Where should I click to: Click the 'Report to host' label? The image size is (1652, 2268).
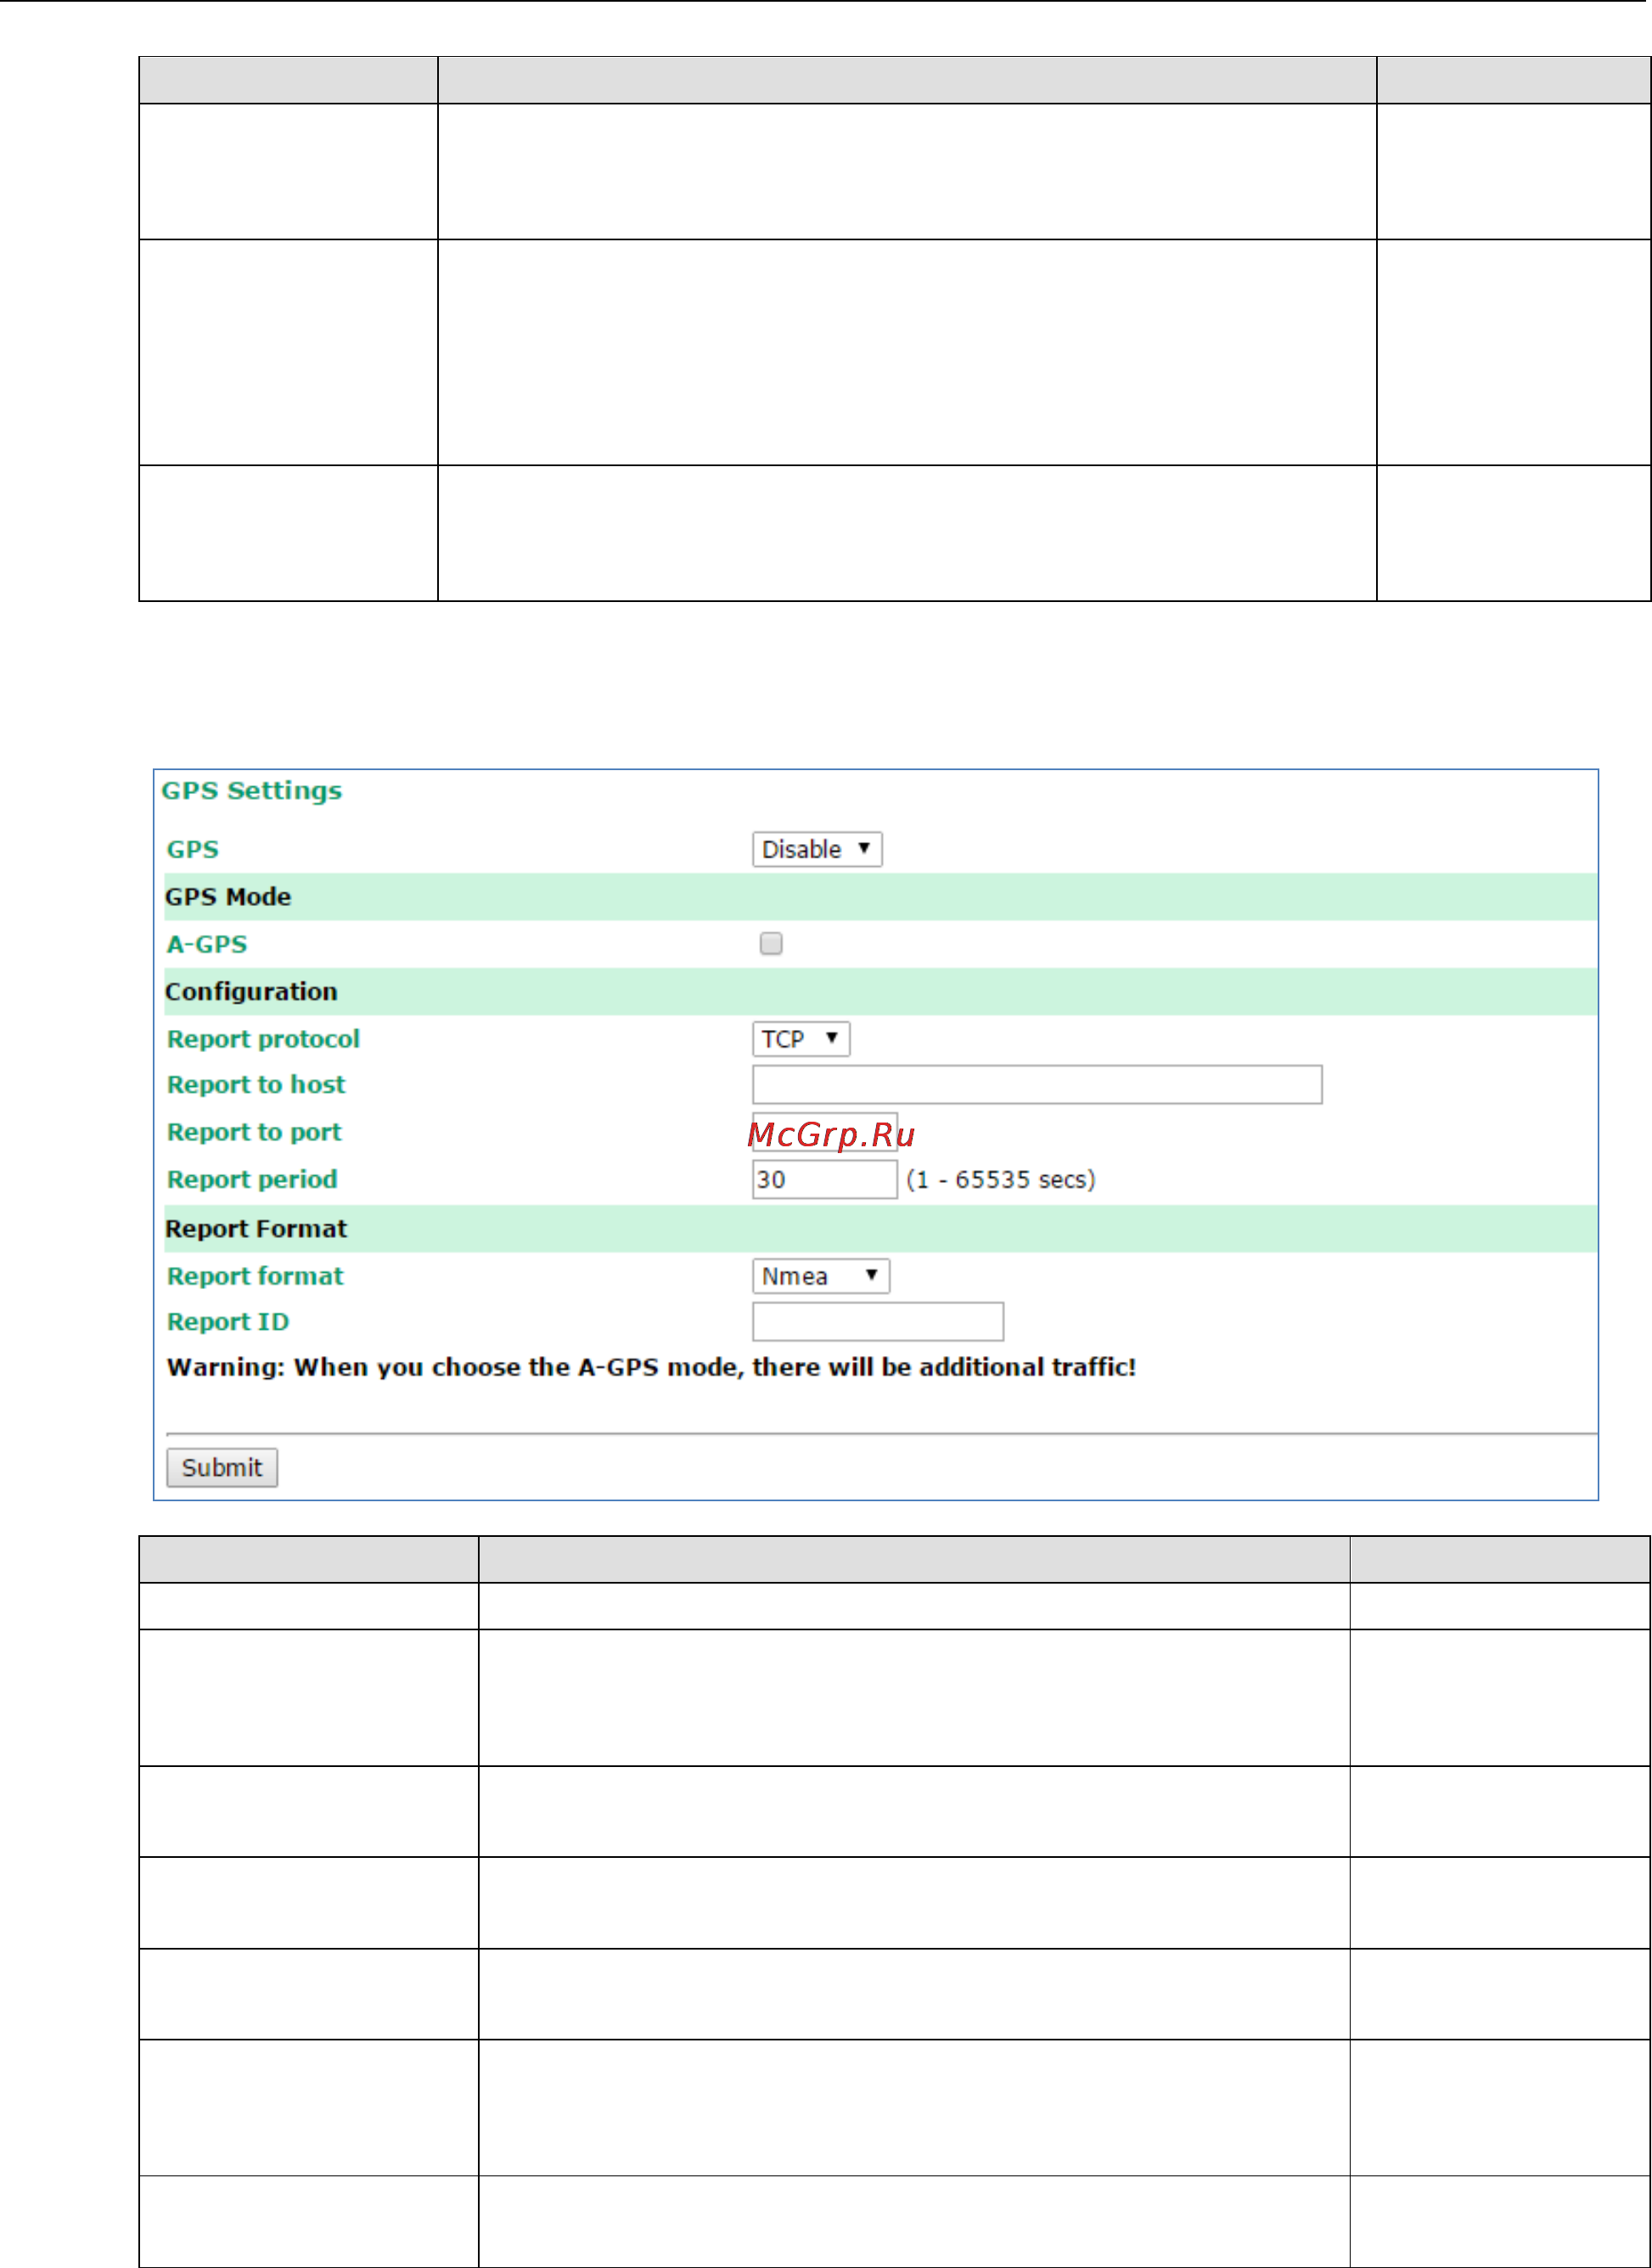click(256, 1085)
